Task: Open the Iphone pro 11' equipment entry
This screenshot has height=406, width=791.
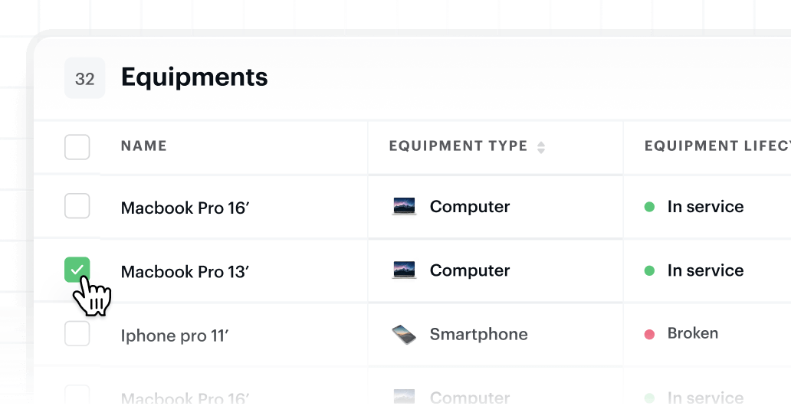Action: click(175, 336)
